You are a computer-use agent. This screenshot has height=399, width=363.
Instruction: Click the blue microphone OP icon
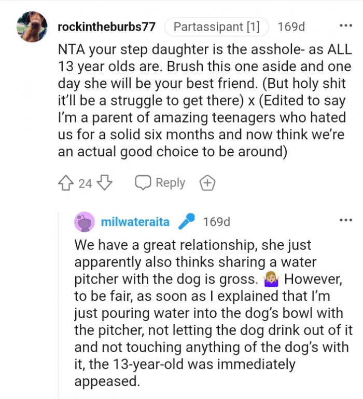186,222
